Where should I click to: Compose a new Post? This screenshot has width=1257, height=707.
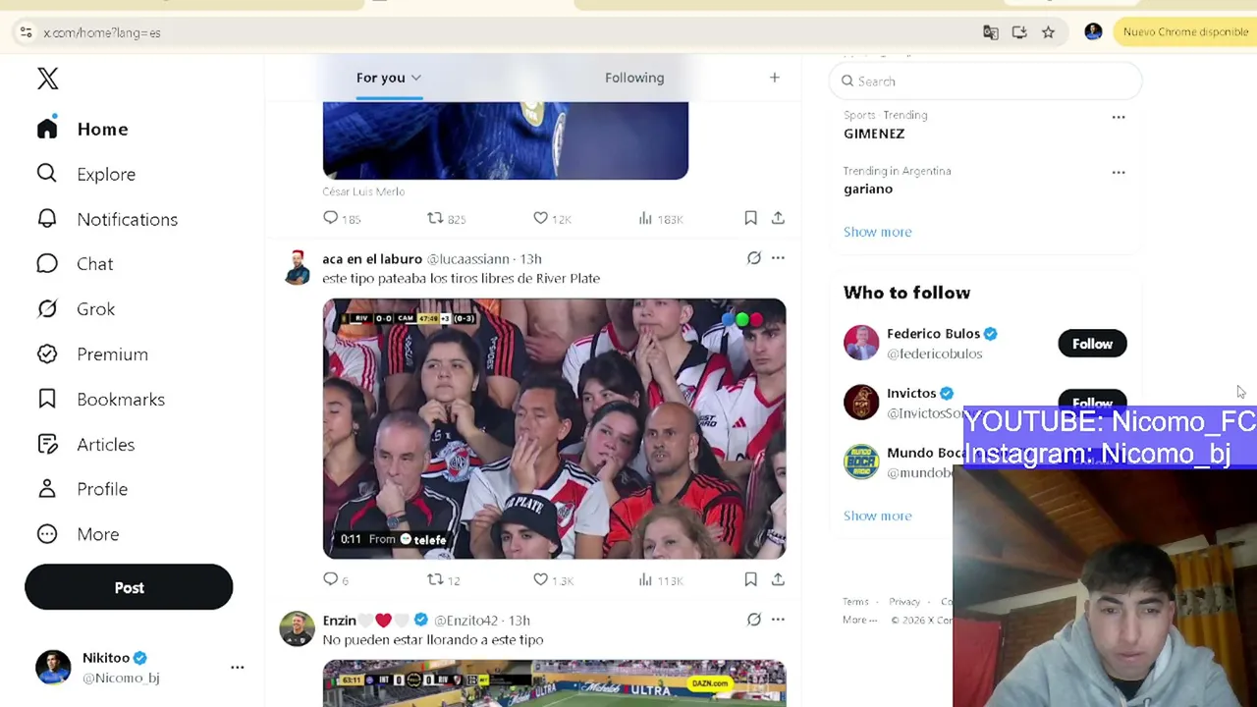129,587
